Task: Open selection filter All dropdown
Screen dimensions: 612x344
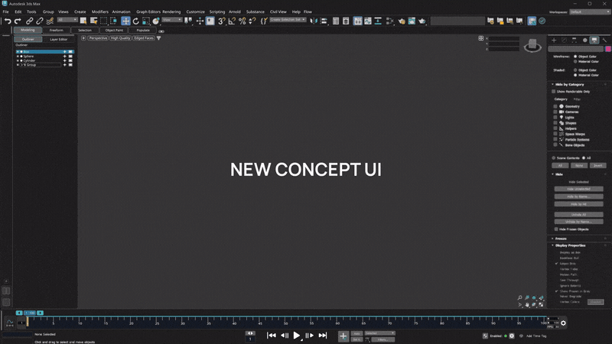Action: tap(67, 20)
